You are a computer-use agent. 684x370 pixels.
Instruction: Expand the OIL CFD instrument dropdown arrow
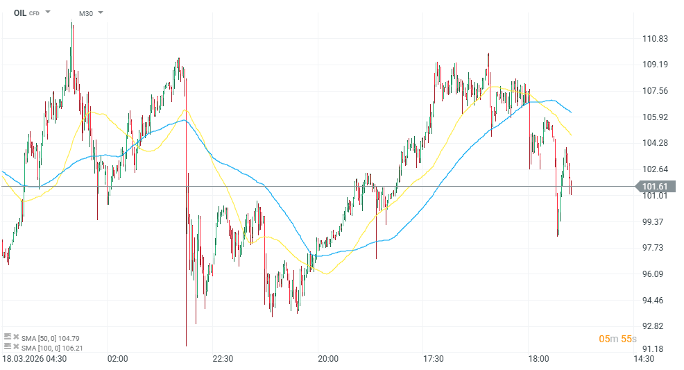coord(48,12)
